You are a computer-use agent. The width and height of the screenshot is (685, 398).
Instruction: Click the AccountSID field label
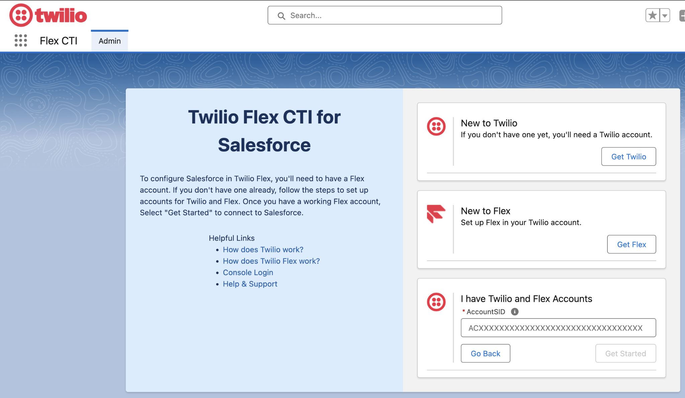(x=486, y=312)
